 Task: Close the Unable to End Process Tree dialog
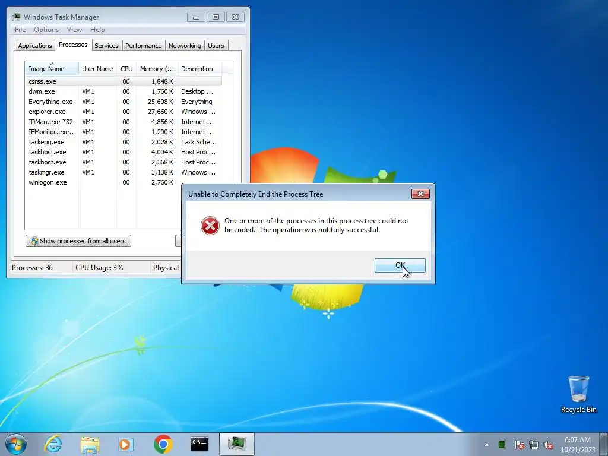coord(420,194)
